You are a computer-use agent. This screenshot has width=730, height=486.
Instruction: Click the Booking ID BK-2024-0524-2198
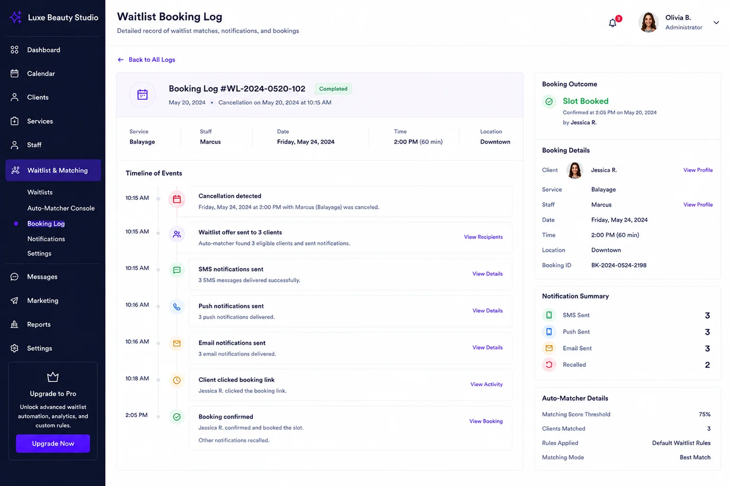coord(618,266)
